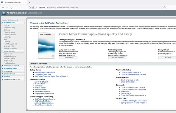Image resolution: width=176 pixels, height=113 pixels.
Task: Select the ColdFusion Administrator browser tab
Action: pyautogui.click(x=14, y=2)
